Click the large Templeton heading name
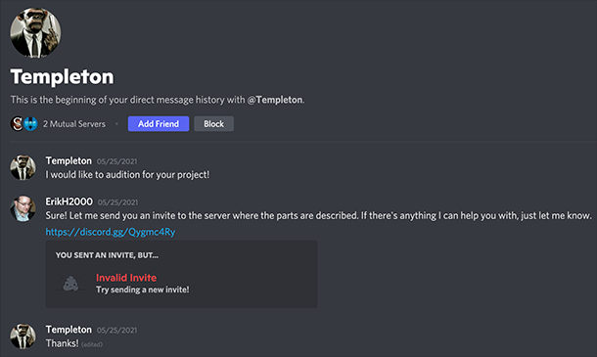Image resolution: width=597 pixels, height=357 pixels. pos(62,77)
